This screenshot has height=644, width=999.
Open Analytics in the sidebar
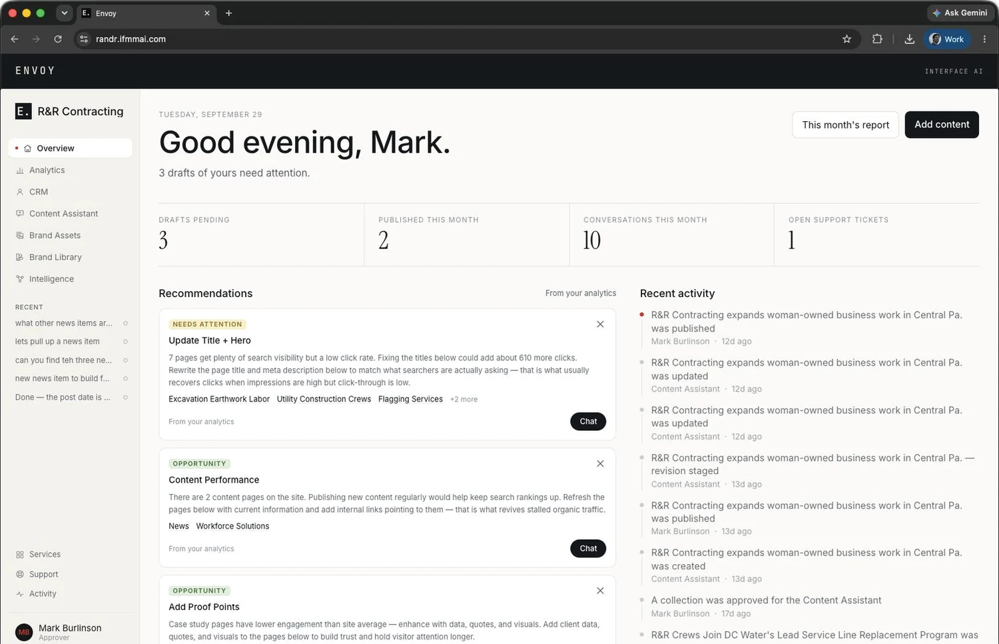[70, 170]
